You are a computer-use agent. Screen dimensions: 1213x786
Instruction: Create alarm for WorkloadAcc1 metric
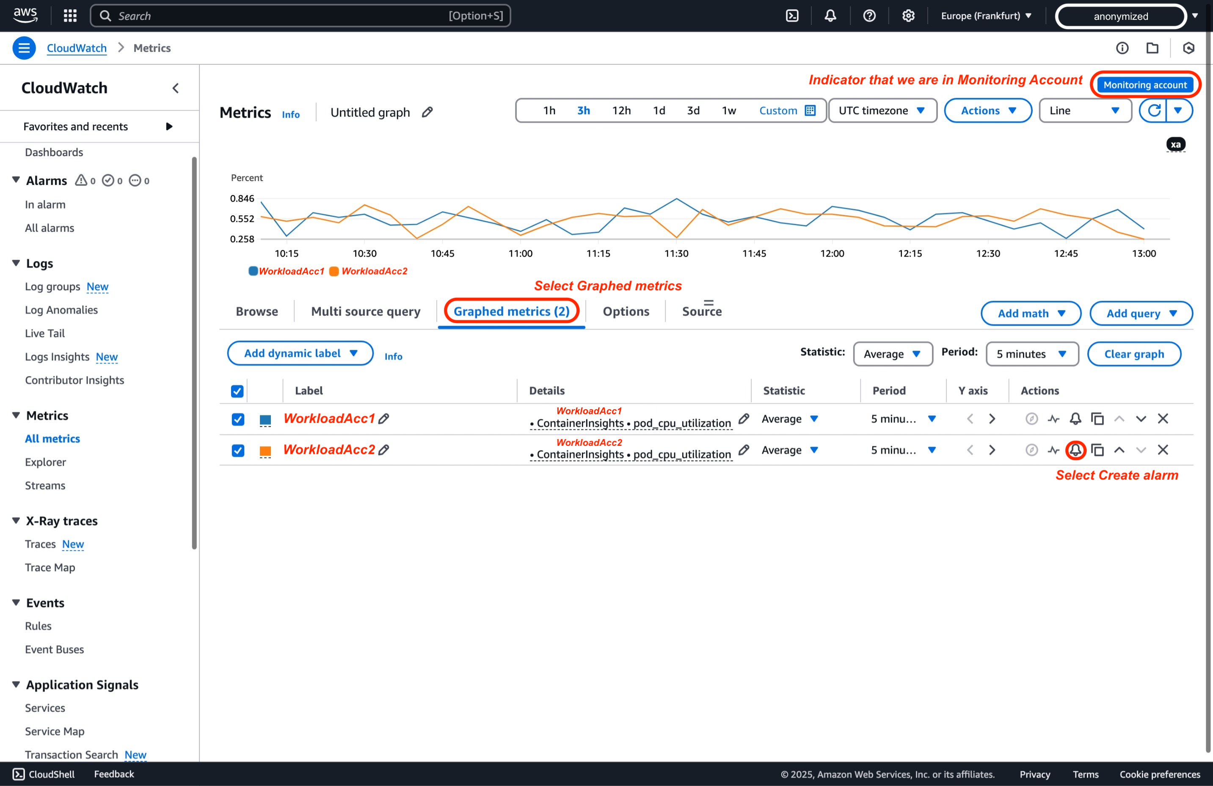[x=1075, y=419]
